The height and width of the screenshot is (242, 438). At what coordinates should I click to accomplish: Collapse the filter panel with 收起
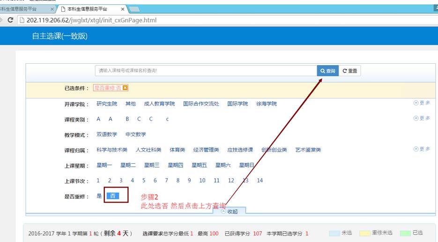[229, 212]
